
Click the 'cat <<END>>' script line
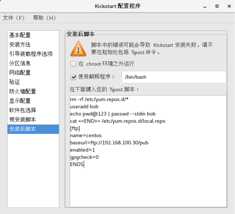tap(117, 121)
